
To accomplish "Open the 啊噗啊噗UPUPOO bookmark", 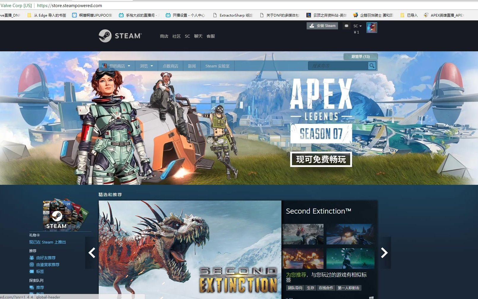I will coord(92,15).
